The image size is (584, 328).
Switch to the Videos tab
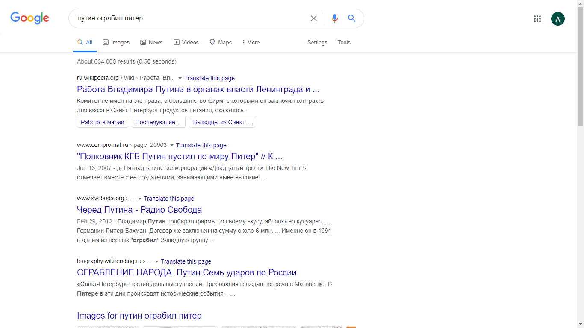[x=186, y=43]
